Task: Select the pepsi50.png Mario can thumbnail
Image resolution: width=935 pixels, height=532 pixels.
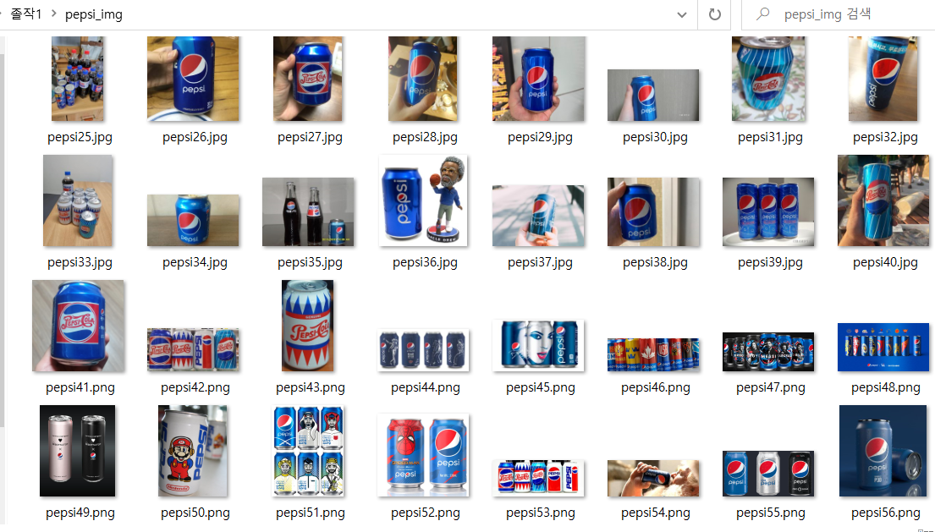Action: [x=193, y=451]
